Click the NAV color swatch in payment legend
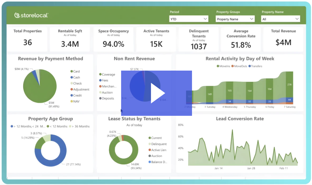Viewport: 312px width, 185px height. (71, 101)
